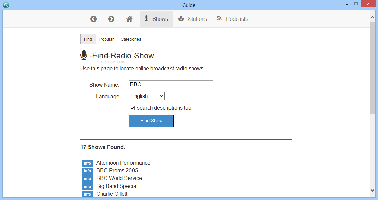
Task: Open the Afternoon Performance show
Action: 123,163
